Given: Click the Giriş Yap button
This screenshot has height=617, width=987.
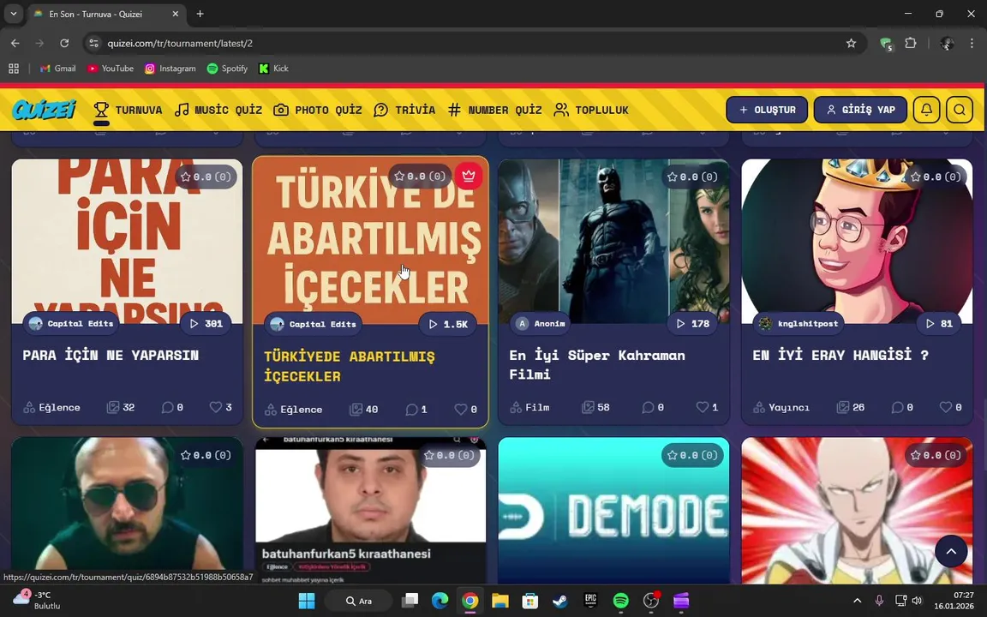Looking at the screenshot, I should (x=860, y=110).
